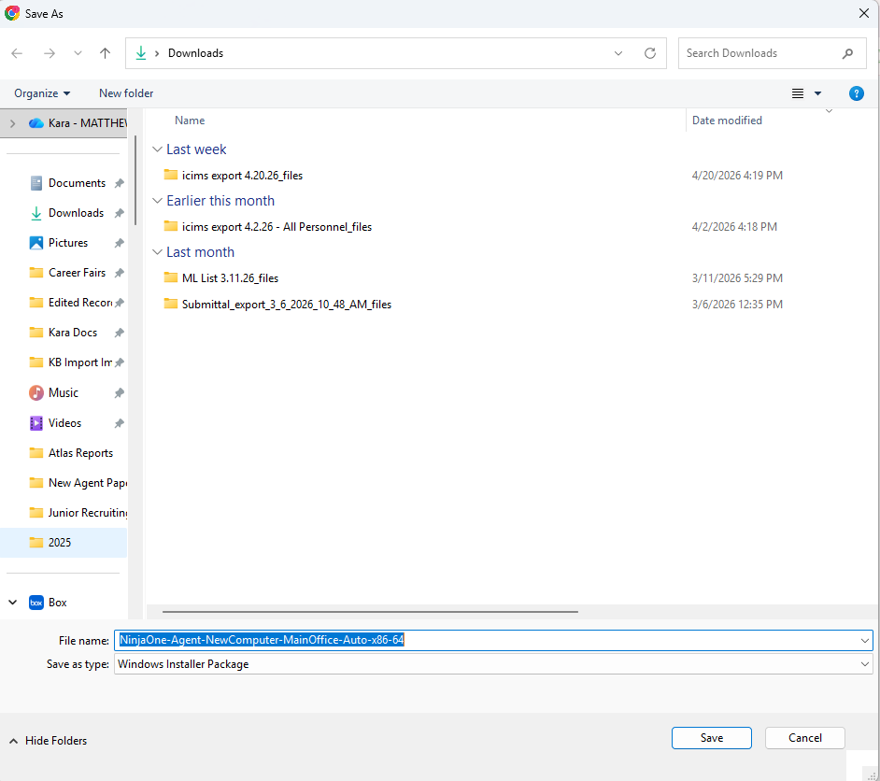Open Atlas Reports folder in sidebar
This screenshot has height=781, width=880.
point(80,453)
